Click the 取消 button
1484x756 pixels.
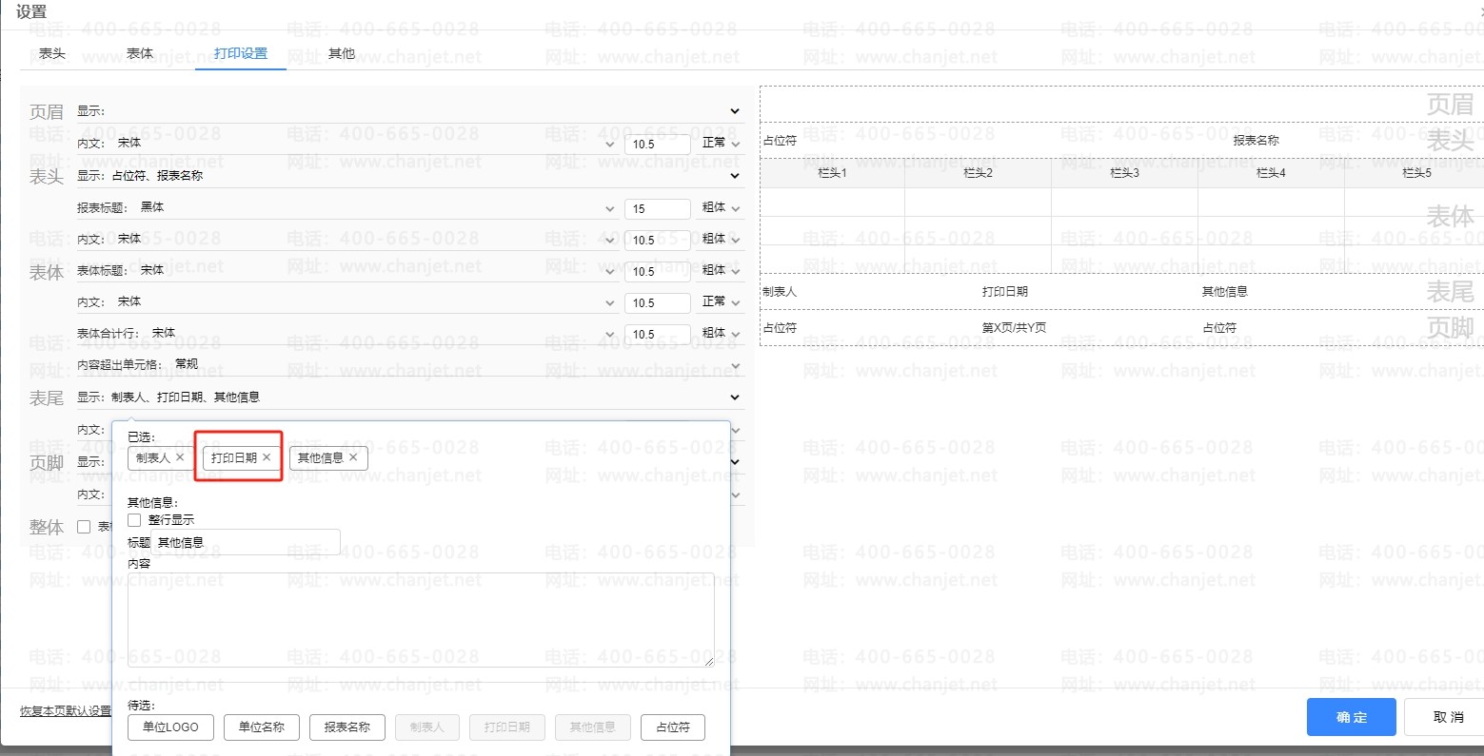(x=1448, y=717)
